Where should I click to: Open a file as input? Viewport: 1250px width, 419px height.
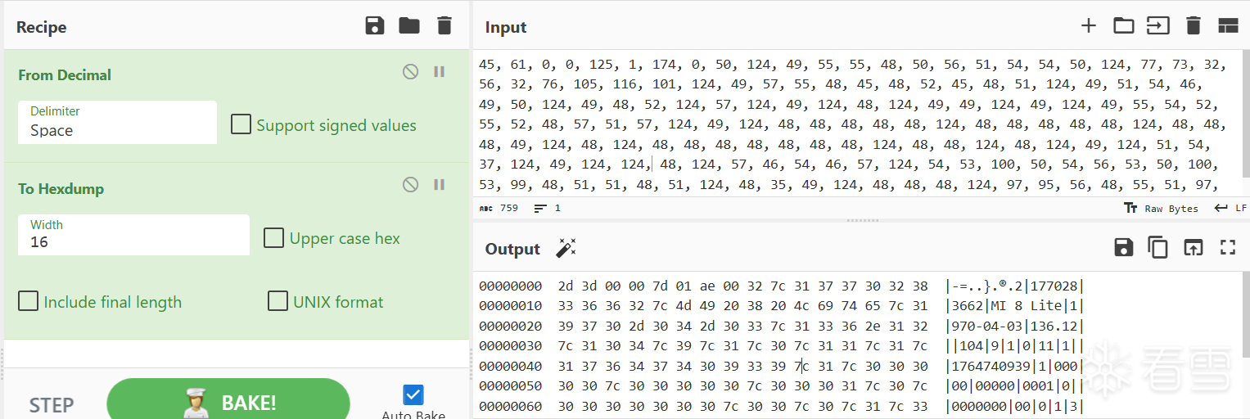[1157, 26]
